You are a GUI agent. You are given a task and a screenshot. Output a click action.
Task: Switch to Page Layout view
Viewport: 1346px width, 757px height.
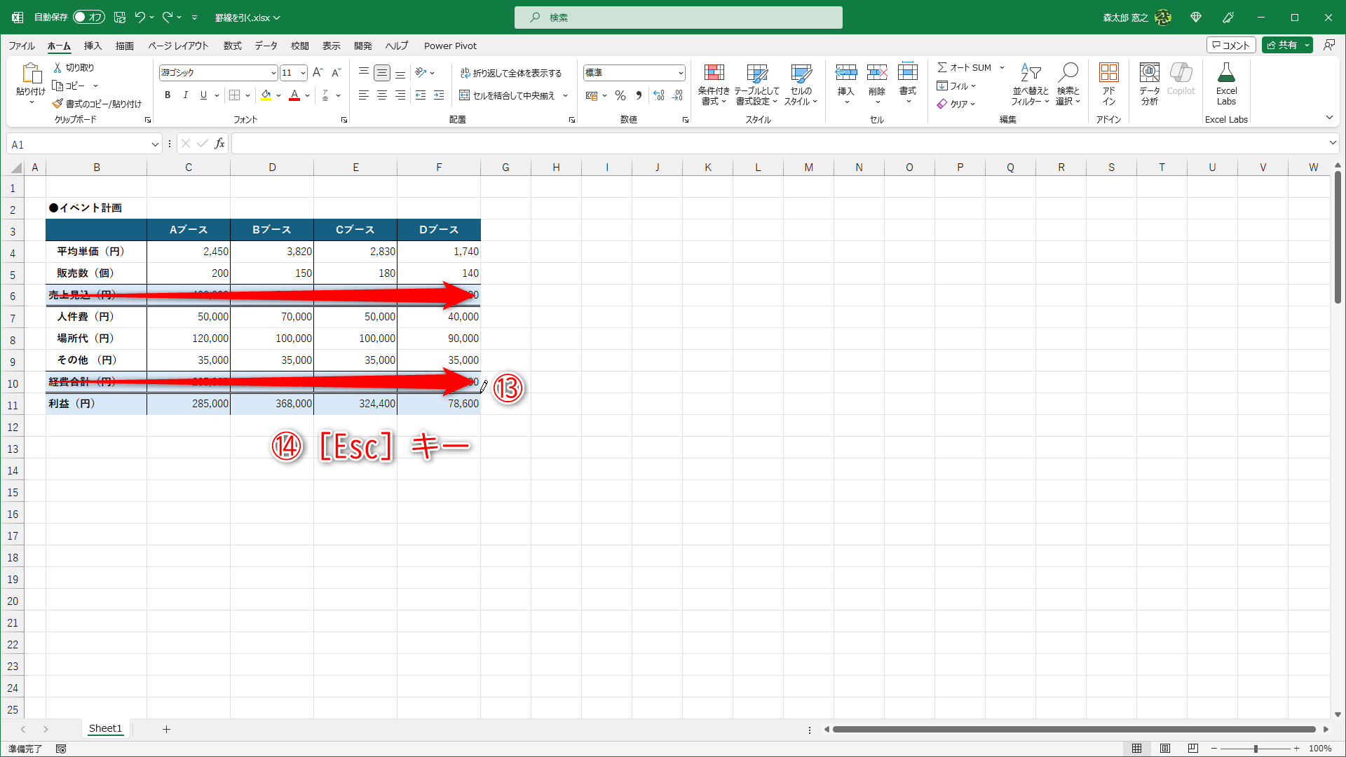1165,749
